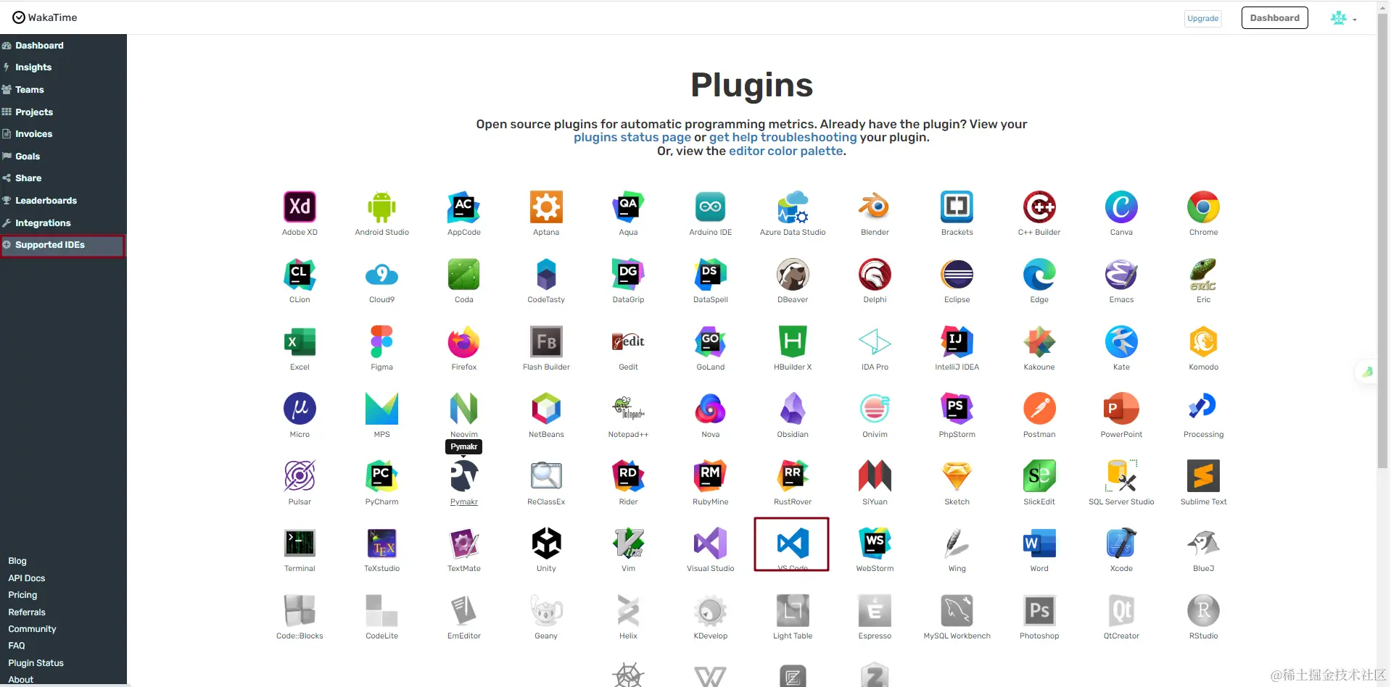Visit the Blog footer link
This screenshot has width=1391, height=687.
click(17, 561)
